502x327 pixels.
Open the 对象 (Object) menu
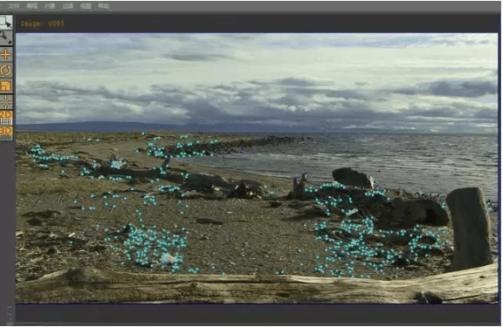tap(50, 6)
